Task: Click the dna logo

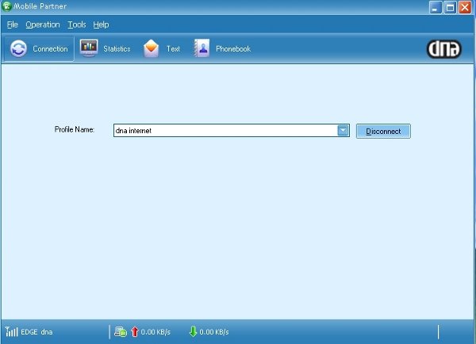Action: pyautogui.click(x=444, y=49)
